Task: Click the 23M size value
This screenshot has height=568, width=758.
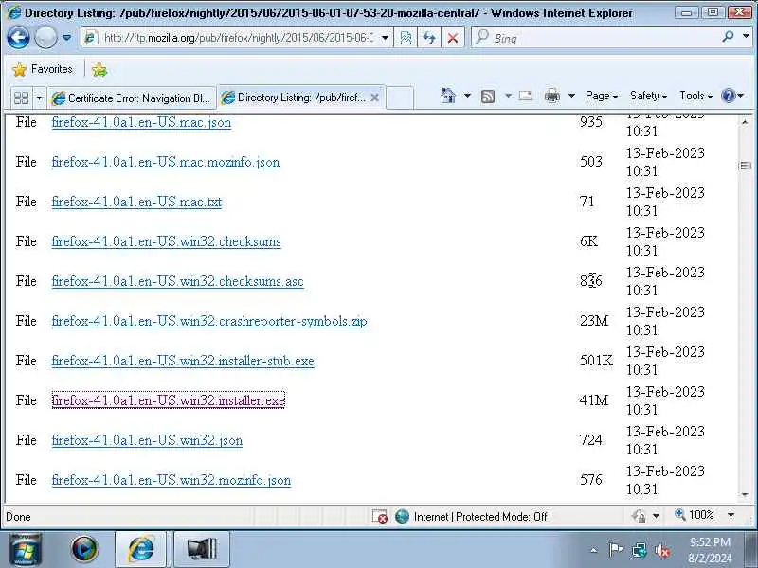Action: (594, 321)
